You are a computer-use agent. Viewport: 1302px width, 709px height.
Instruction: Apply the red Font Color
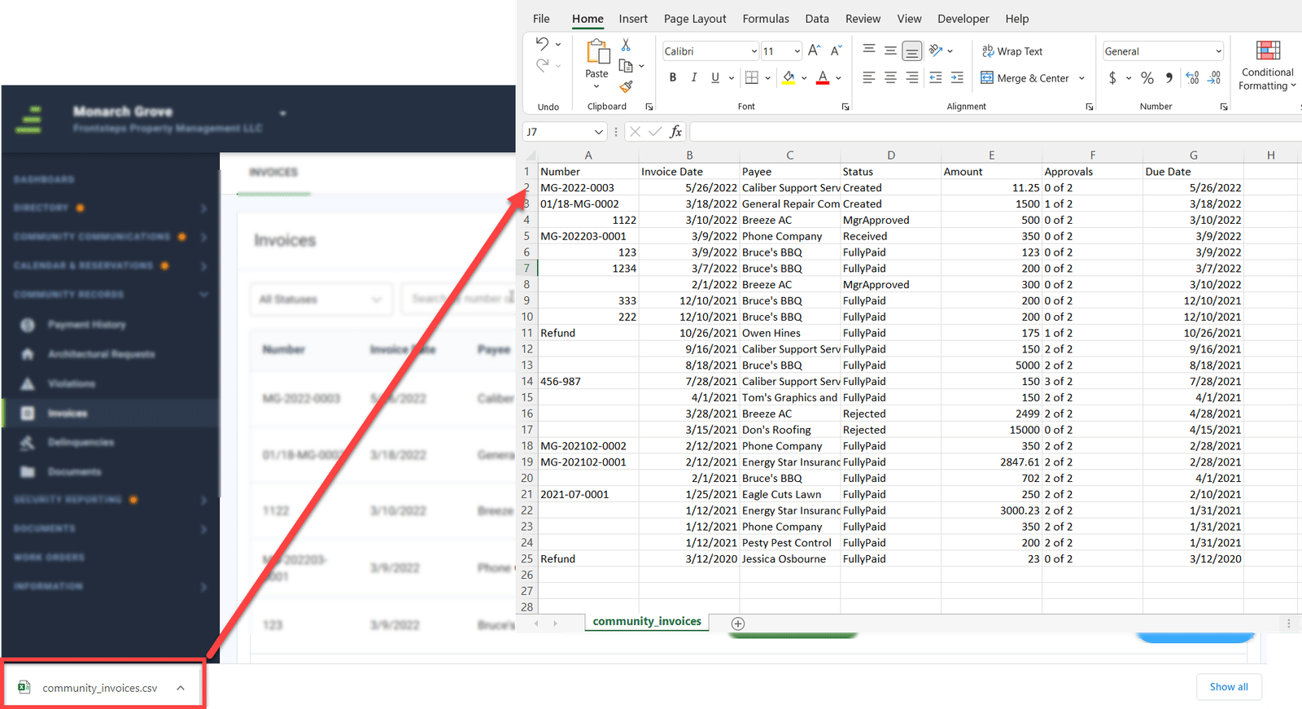[x=823, y=78]
